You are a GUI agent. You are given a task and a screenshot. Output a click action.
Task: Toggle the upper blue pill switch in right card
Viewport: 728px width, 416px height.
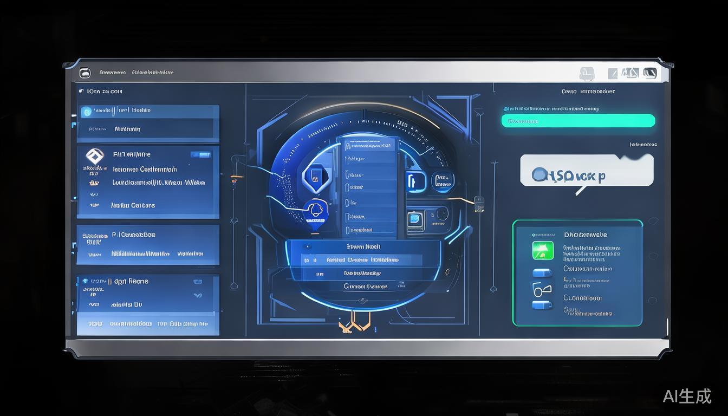tap(542, 272)
